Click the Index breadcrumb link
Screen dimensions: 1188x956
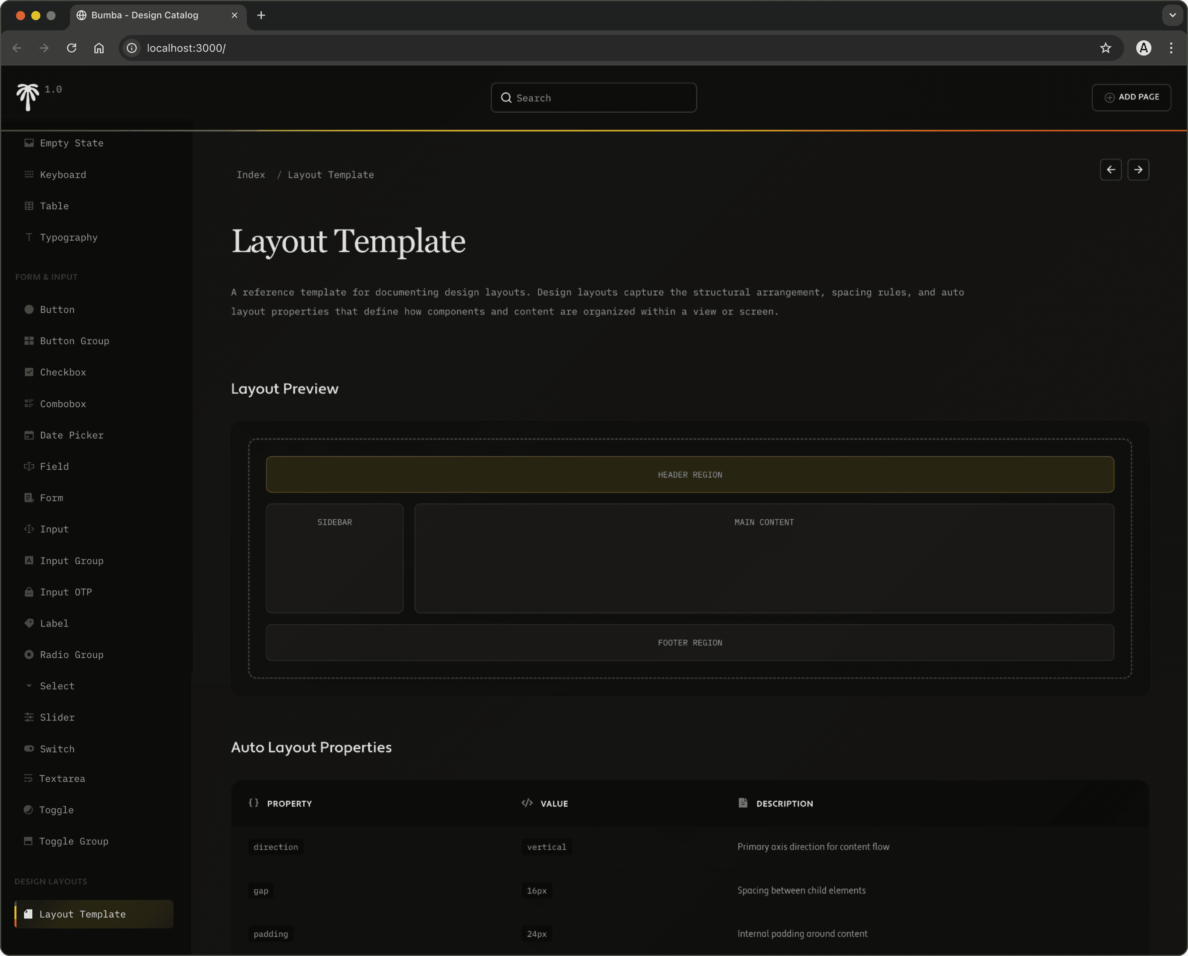pos(251,175)
